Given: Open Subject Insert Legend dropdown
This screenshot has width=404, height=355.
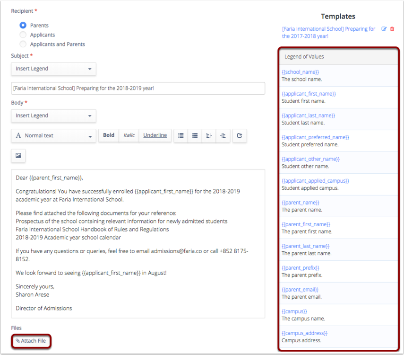Looking at the screenshot, I should pos(53,69).
